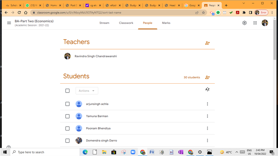Viewport: 278px width, 156px height.
Task: Select the arjunsingh achla checkbox
Action: (68, 104)
